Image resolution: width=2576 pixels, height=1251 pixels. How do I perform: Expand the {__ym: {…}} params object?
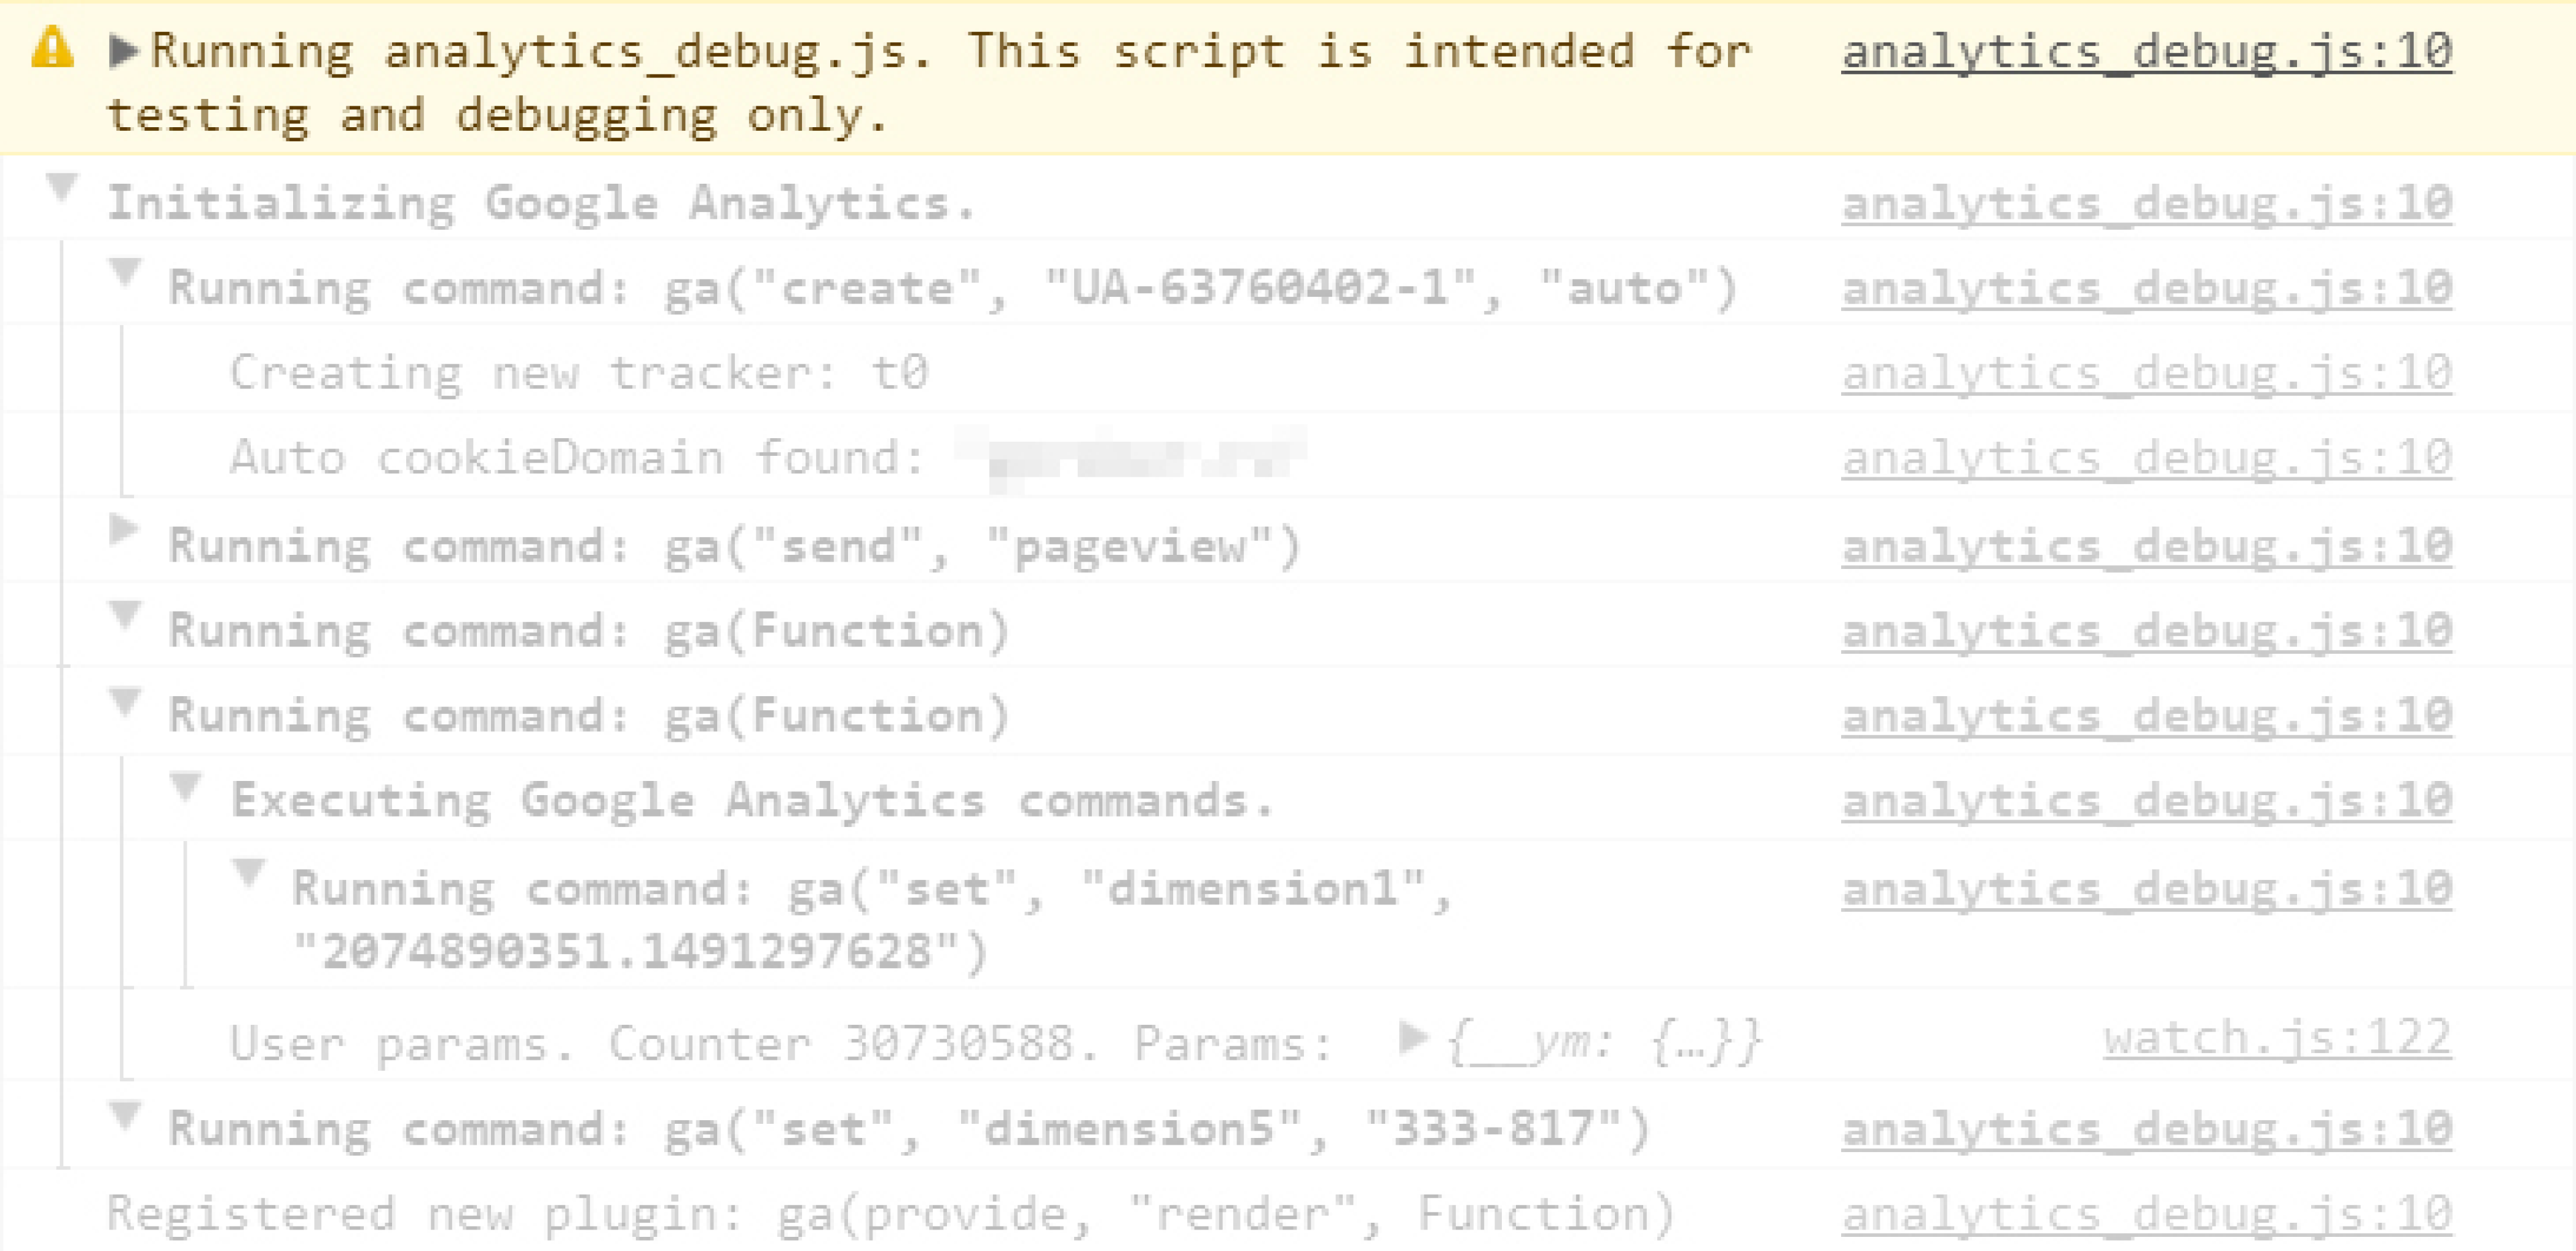1413,1038
